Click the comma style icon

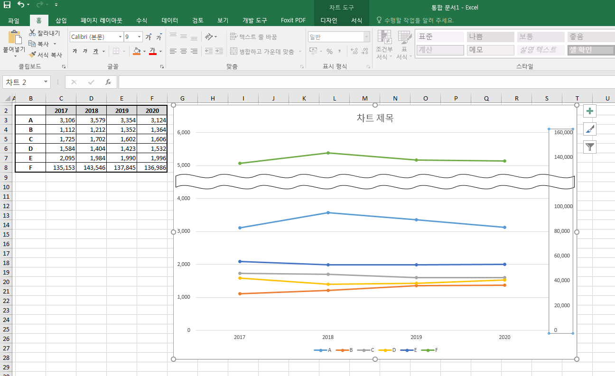click(340, 51)
